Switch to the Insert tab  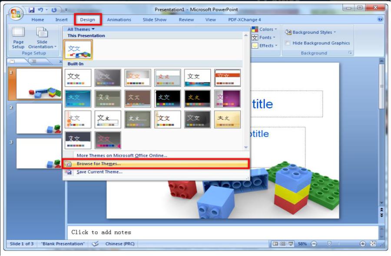(x=61, y=20)
